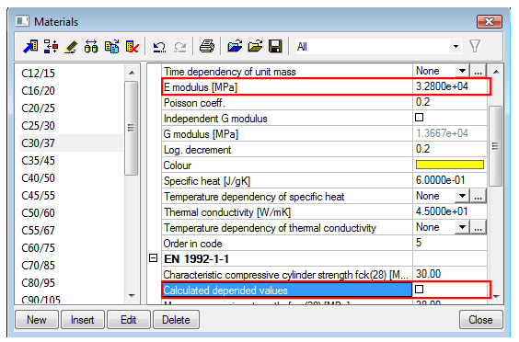Click the Poisson coeff. value field

[450, 102]
